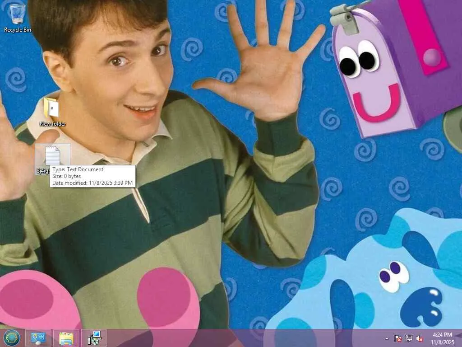
Task: Open the Start menu orb
Action: (11, 338)
